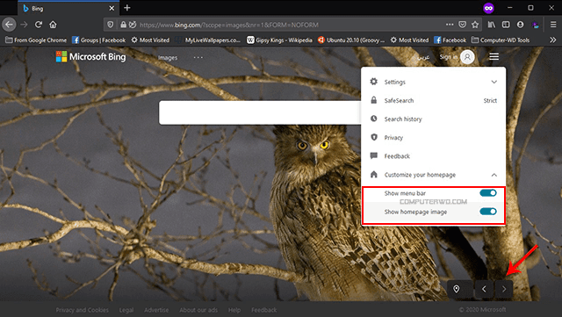Open the page actions three-dot menu
The image size is (562, 317).
[x=450, y=25]
